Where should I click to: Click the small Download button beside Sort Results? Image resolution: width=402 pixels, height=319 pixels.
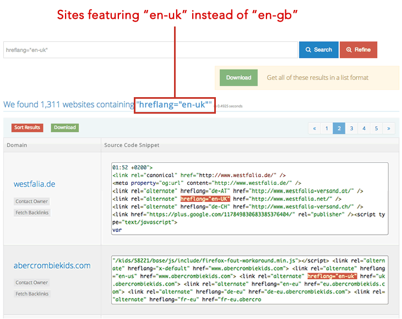[x=65, y=127]
